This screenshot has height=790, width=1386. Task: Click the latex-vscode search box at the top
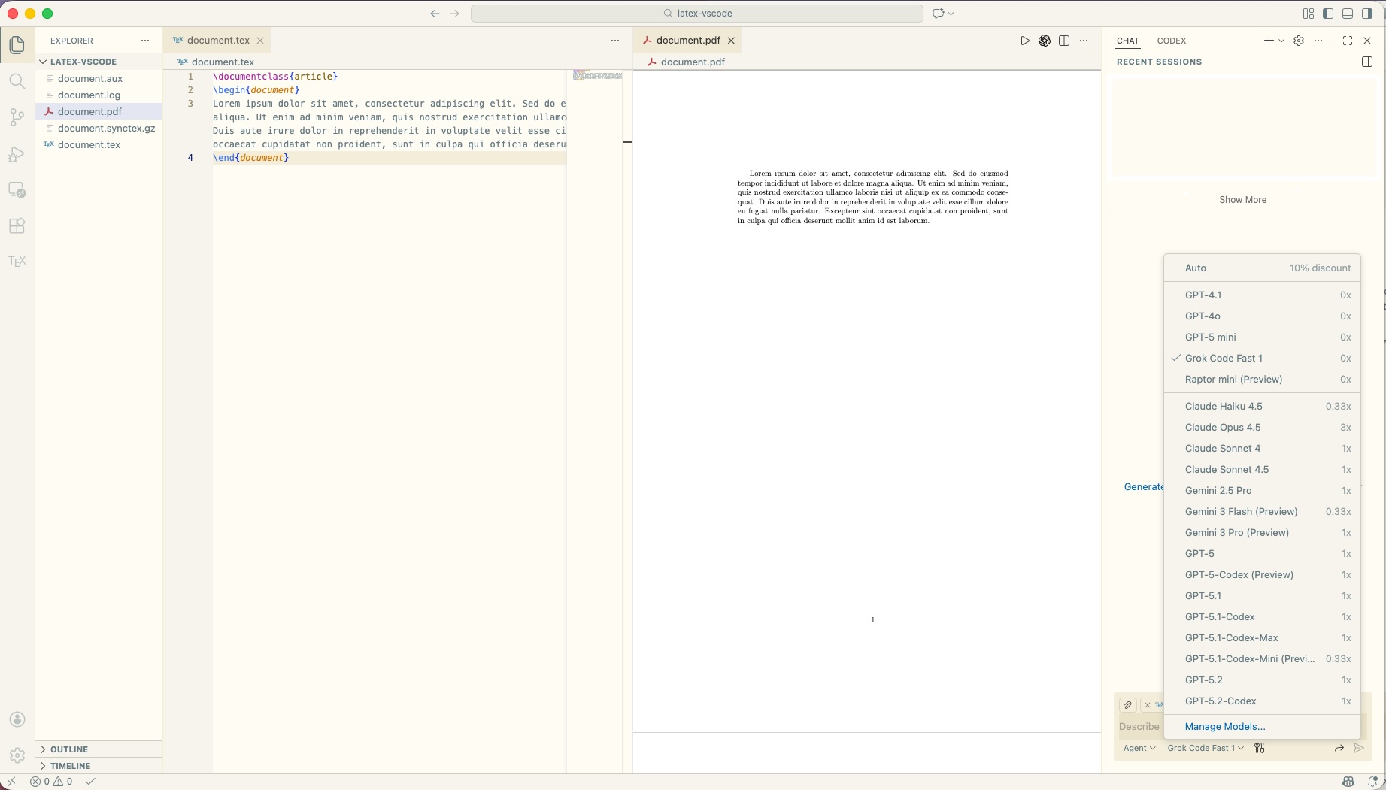[696, 13]
